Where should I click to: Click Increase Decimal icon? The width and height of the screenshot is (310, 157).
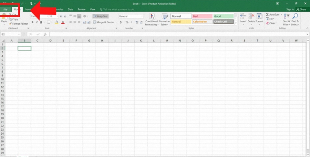coord(137,22)
